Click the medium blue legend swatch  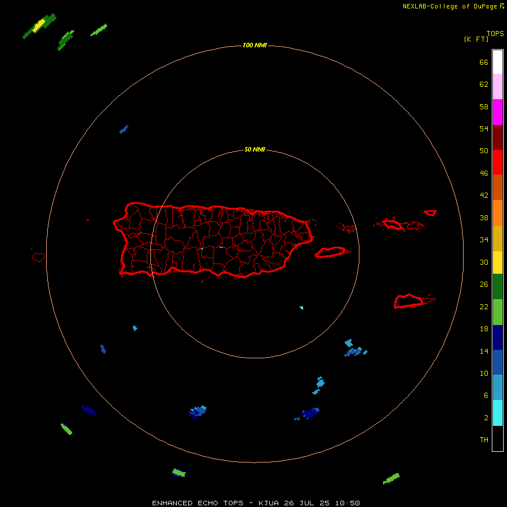[497, 362]
